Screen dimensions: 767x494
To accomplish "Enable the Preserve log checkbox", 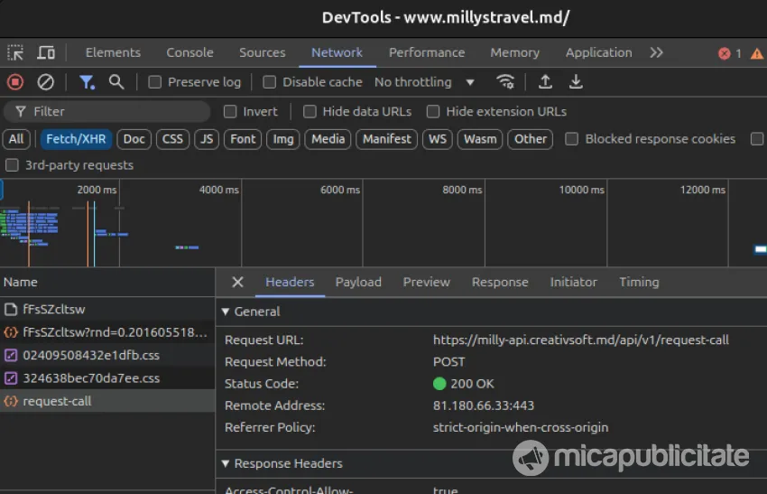I will coord(154,82).
